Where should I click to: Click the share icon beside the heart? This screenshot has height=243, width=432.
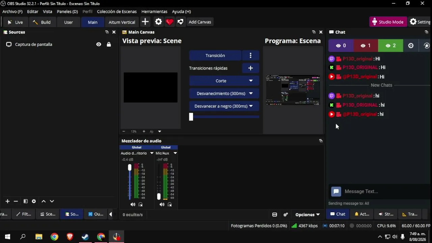click(181, 22)
